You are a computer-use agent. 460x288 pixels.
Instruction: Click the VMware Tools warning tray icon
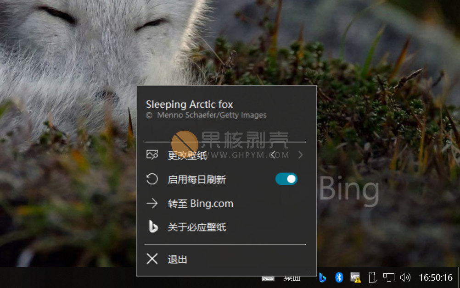[355, 277]
